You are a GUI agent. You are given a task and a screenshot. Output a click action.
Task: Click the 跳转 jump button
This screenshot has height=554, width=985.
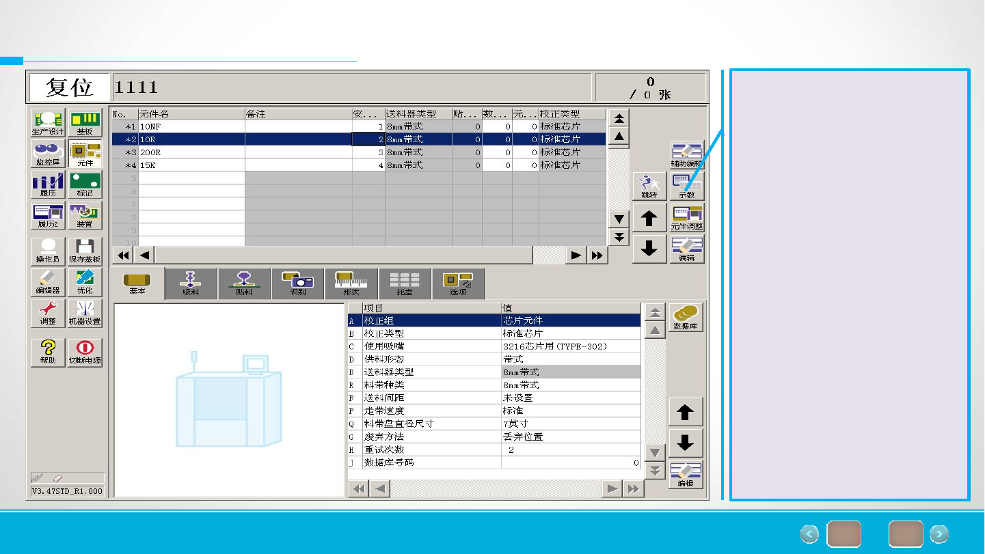[x=649, y=186]
